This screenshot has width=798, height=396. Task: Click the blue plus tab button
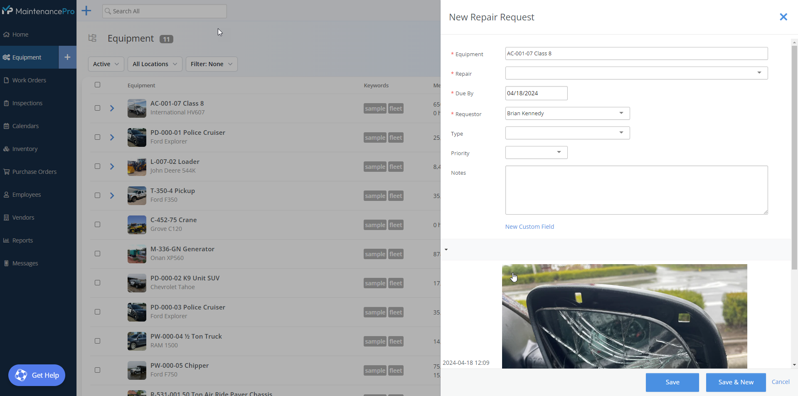86,11
